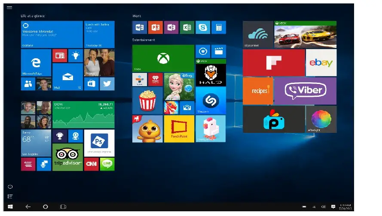Open the blue microphone with speech bubble tile
Viewport: 382px width, 216px height.
(44, 164)
